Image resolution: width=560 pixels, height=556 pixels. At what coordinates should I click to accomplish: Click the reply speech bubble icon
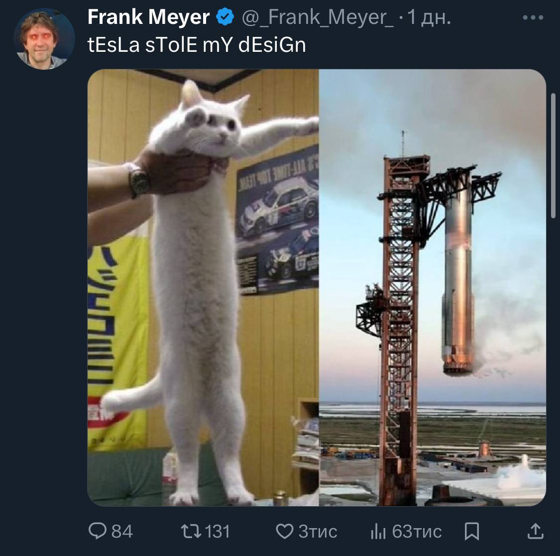(x=97, y=531)
